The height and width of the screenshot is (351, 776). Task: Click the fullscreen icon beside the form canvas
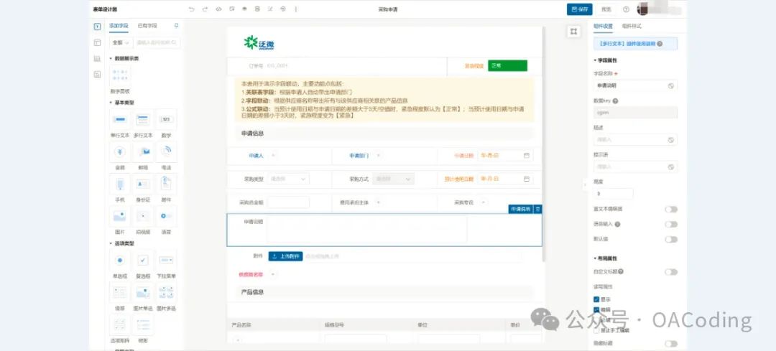[573, 32]
